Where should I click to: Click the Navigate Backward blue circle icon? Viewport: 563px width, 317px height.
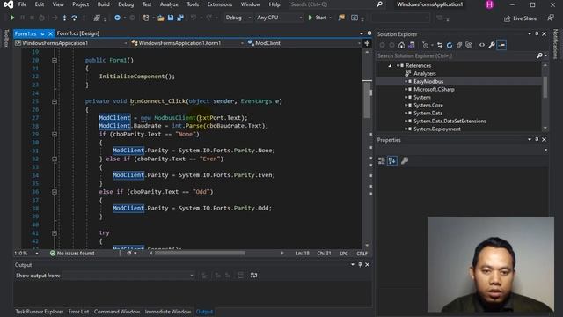[117, 18]
